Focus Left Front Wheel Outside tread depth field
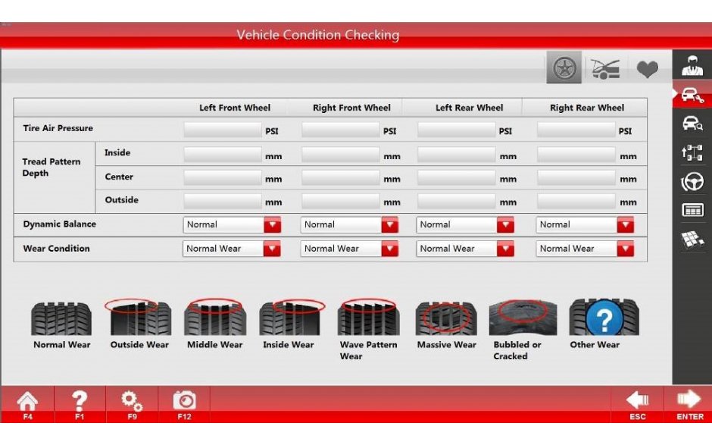Image resolution: width=712 pixels, height=445 pixels. (223, 201)
